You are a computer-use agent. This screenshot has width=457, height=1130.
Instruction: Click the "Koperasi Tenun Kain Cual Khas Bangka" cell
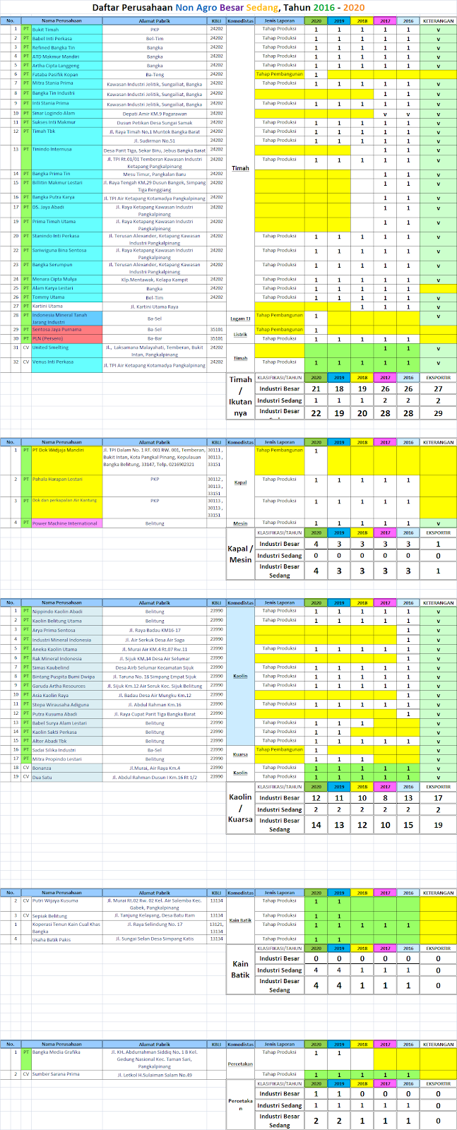[66, 927]
